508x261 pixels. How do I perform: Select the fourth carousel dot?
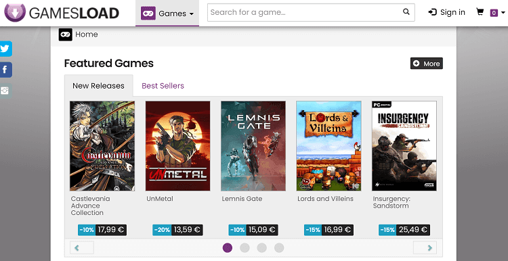(x=279, y=247)
